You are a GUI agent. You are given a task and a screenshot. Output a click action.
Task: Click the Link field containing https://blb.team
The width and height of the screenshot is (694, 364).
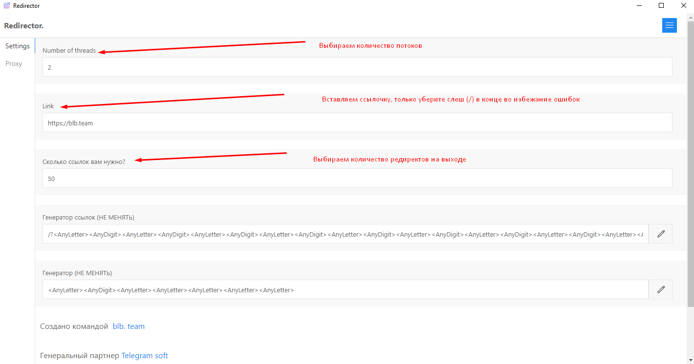point(357,123)
